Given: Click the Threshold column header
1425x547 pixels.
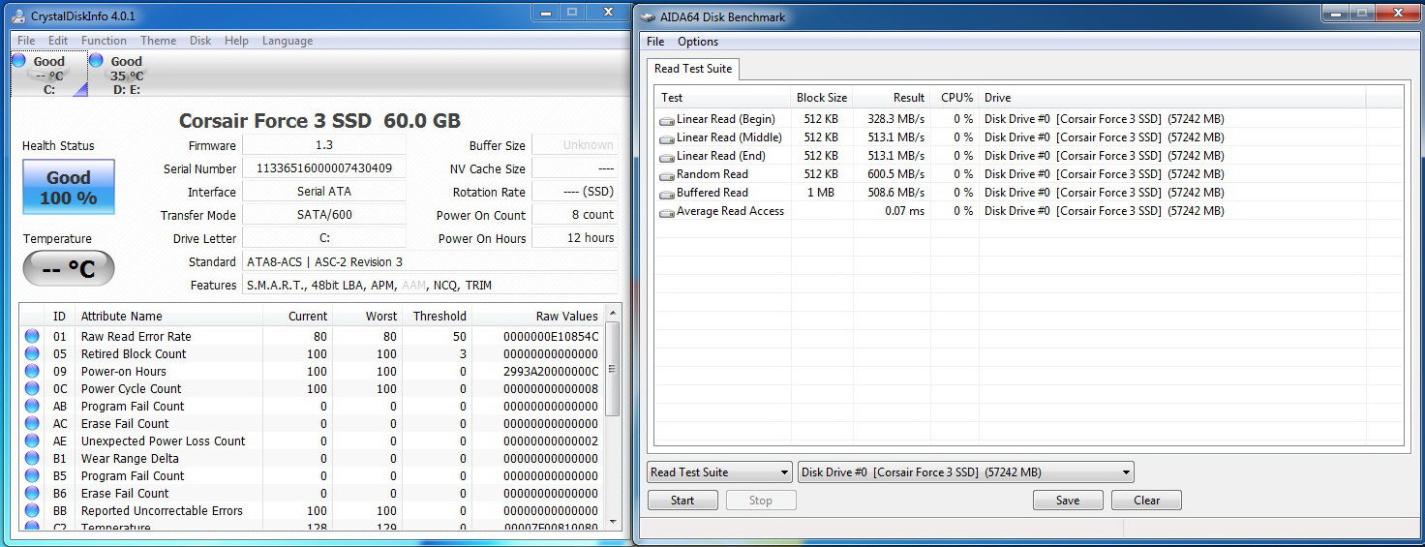Looking at the screenshot, I should coord(437,316).
